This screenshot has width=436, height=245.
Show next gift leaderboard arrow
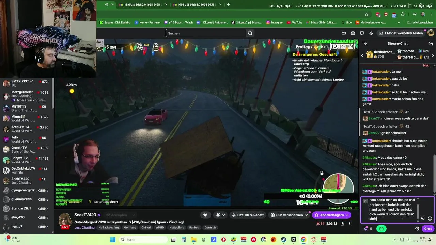click(433, 55)
